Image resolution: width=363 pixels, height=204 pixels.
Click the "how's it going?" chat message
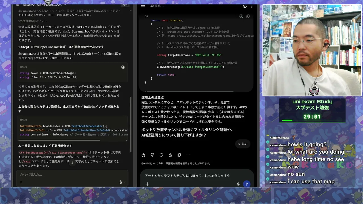coord(307,144)
